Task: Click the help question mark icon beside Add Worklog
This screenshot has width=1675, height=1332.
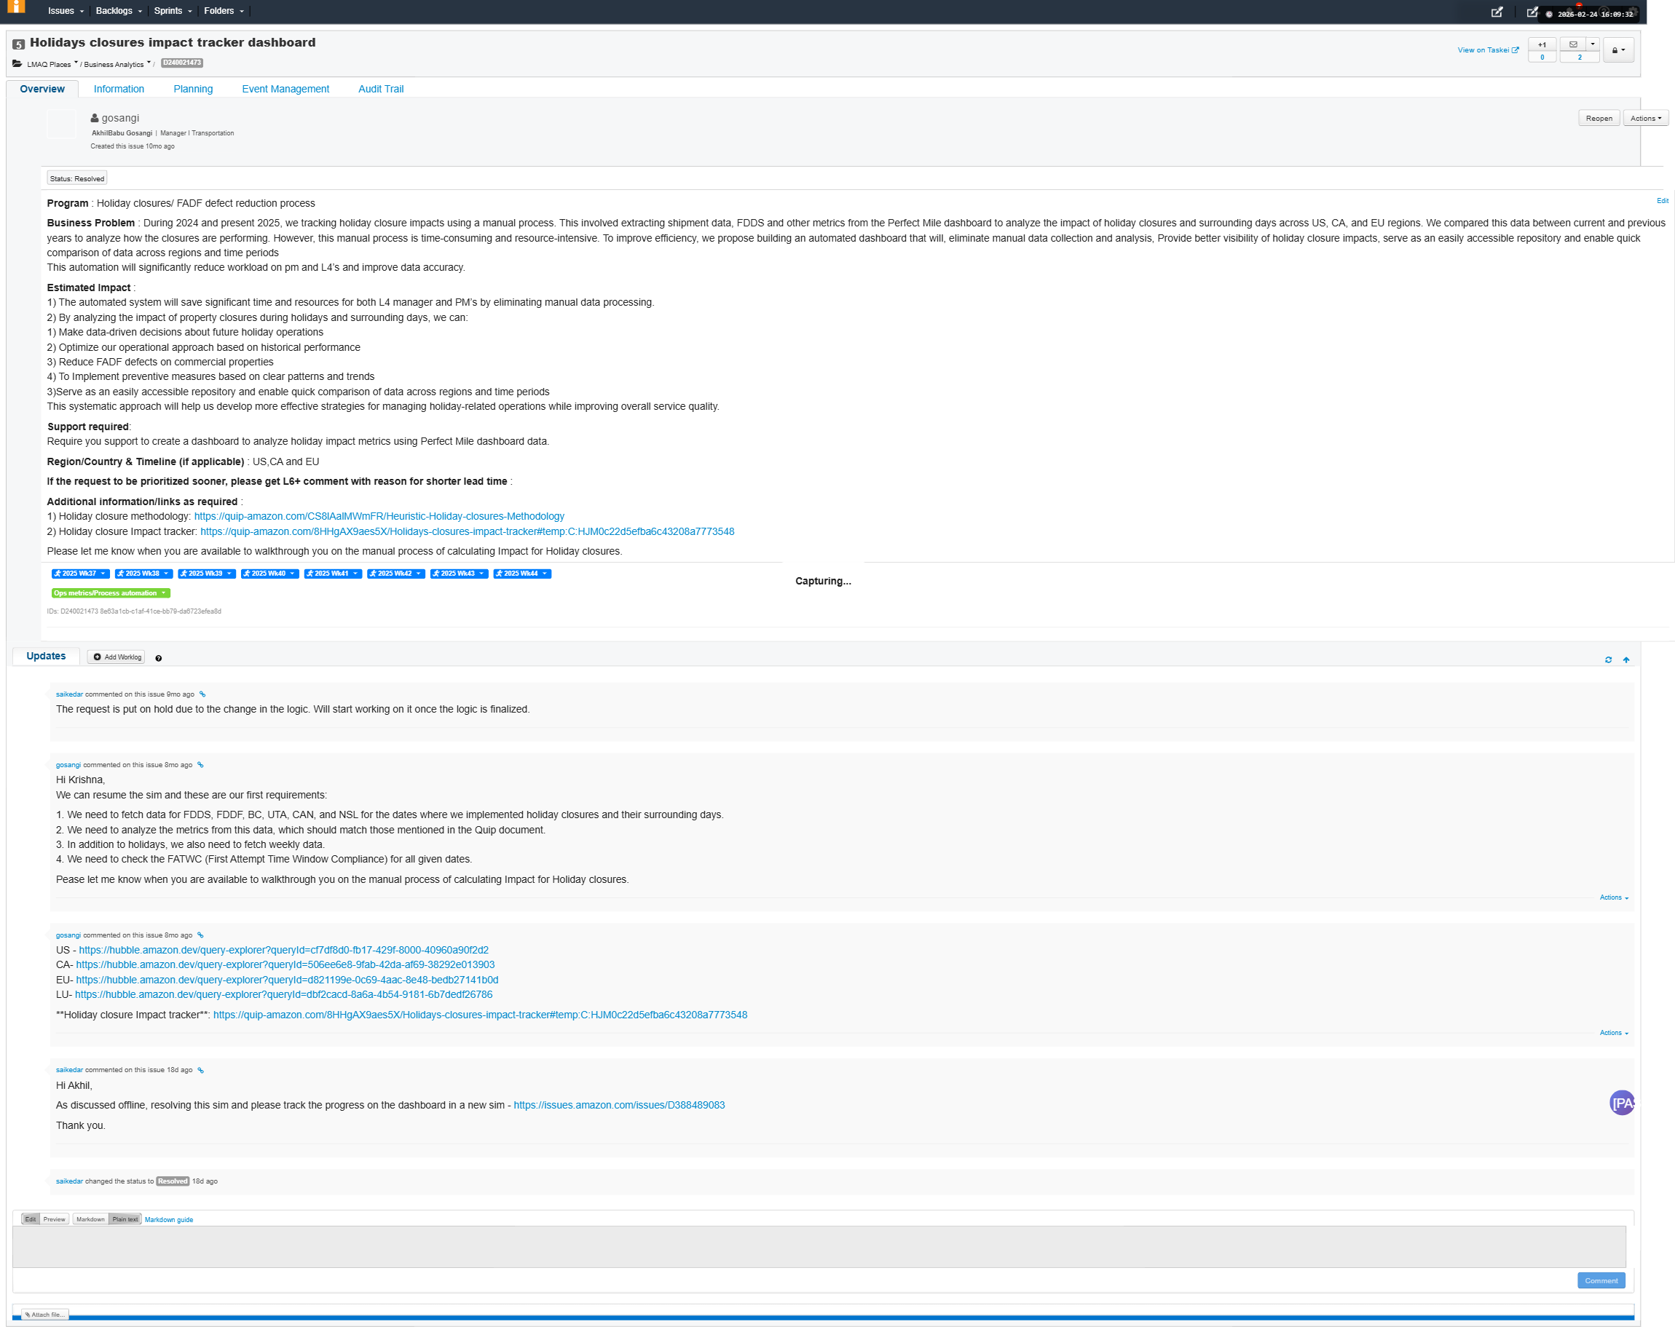Action: (159, 658)
